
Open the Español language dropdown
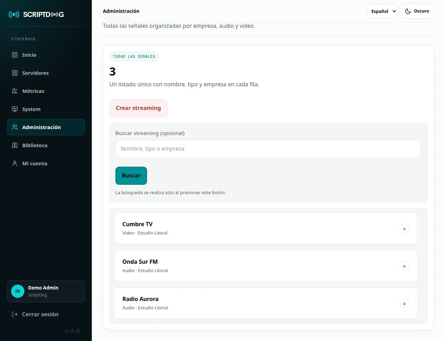[382, 11]
